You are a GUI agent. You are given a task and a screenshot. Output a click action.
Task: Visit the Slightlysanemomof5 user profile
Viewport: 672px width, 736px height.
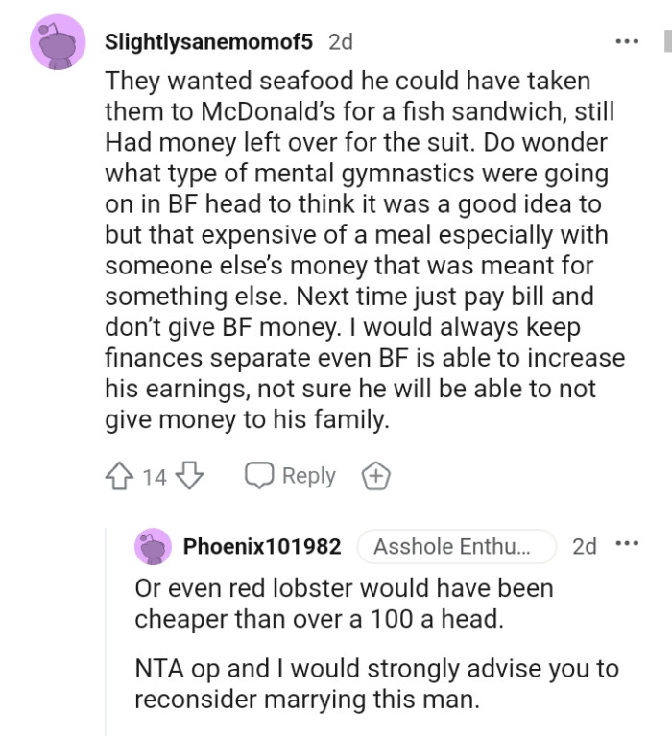click(207, 42)
